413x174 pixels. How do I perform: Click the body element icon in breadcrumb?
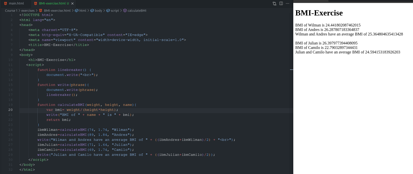(x=92, y=10)
